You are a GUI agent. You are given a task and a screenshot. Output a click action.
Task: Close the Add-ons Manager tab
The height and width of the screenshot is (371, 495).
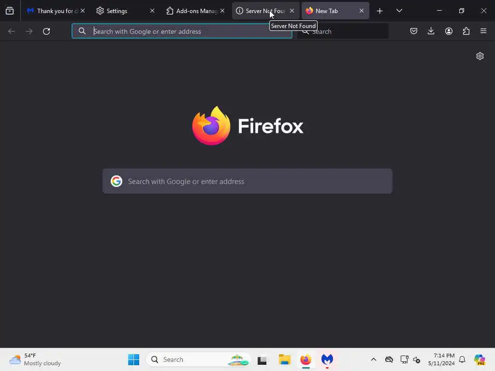[x=222, y=11]
